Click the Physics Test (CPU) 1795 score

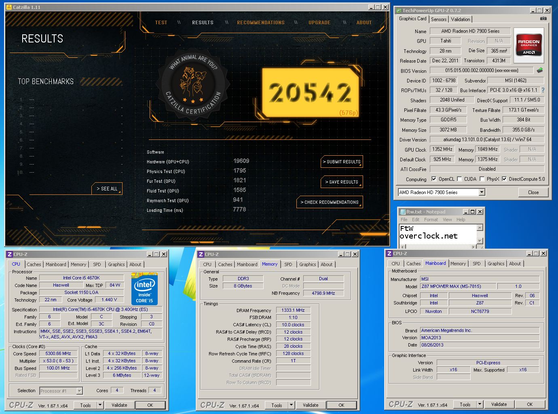pos(239,171)
